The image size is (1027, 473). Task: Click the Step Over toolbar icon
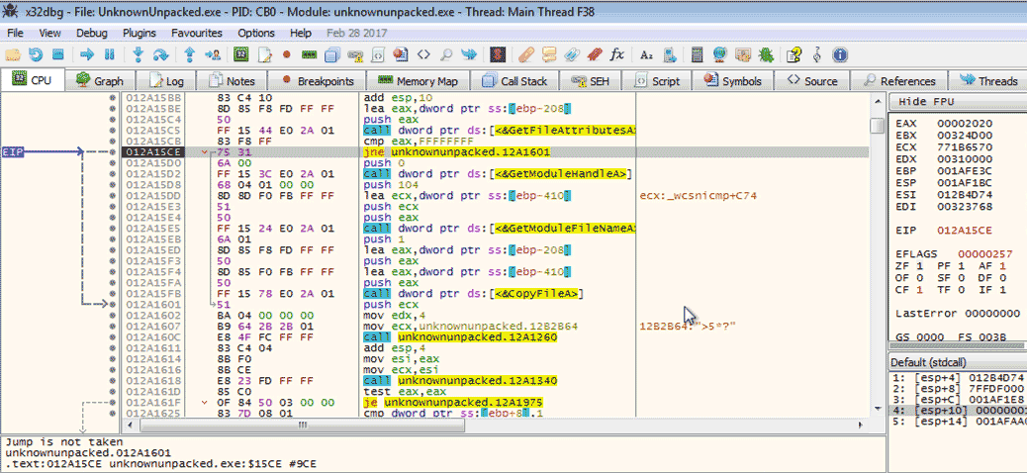pos(162,54)
